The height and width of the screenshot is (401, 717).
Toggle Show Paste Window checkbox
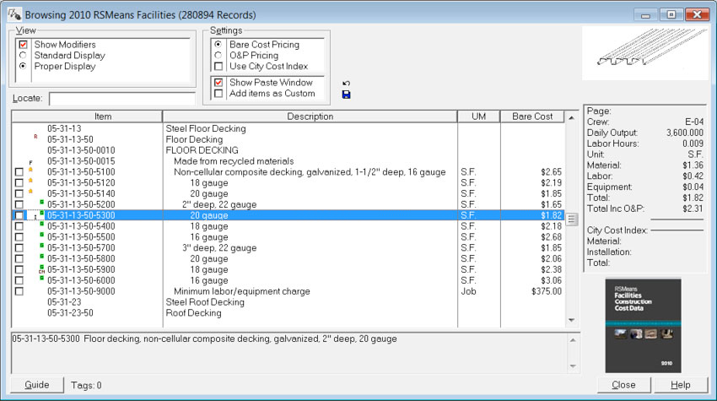tap(218, 83)
